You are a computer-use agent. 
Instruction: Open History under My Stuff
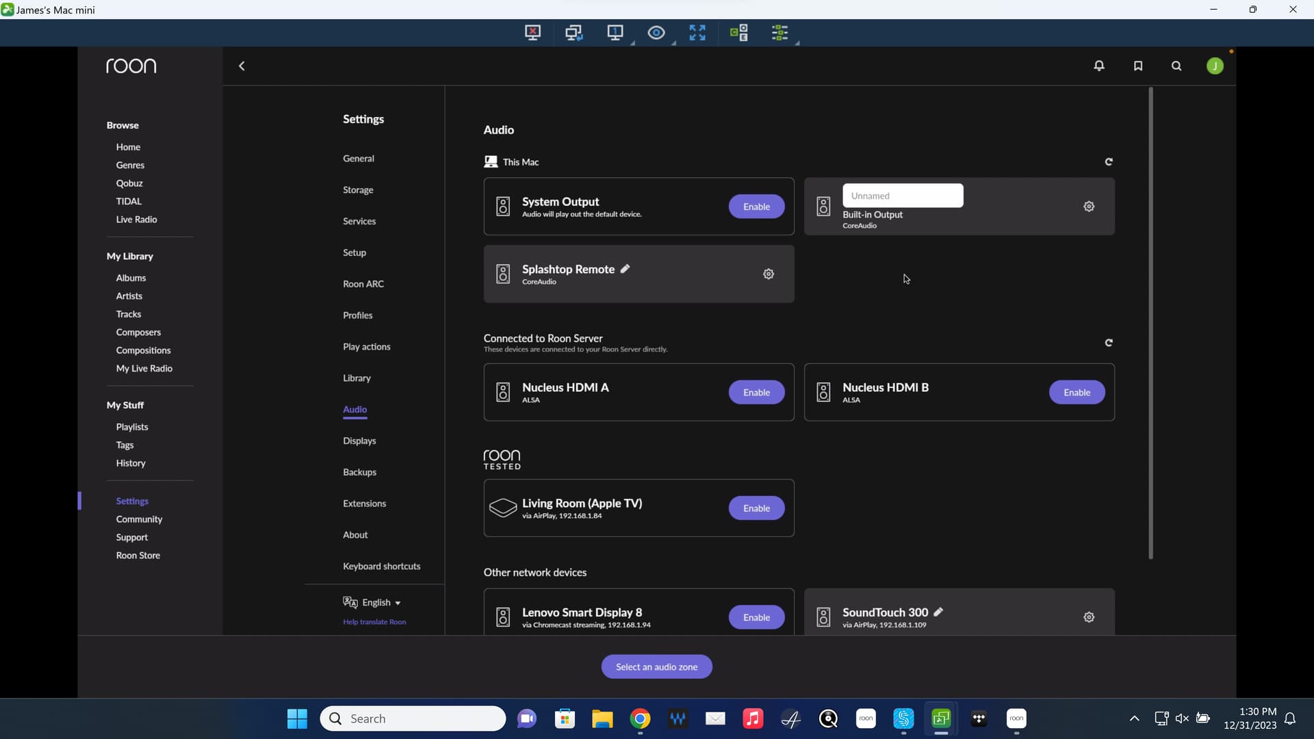(x=131, y=463)
